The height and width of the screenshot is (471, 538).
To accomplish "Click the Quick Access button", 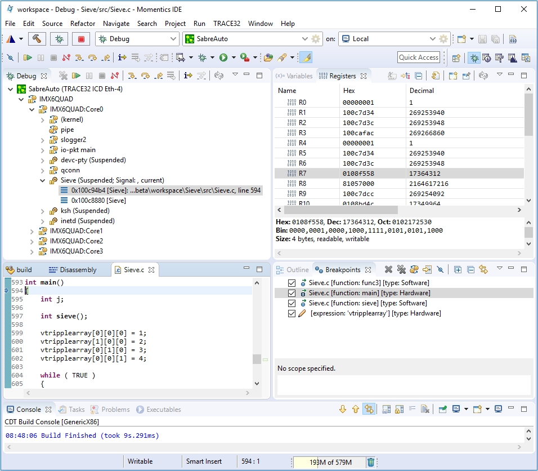I will pyautogui.click(x=419, y=57).
